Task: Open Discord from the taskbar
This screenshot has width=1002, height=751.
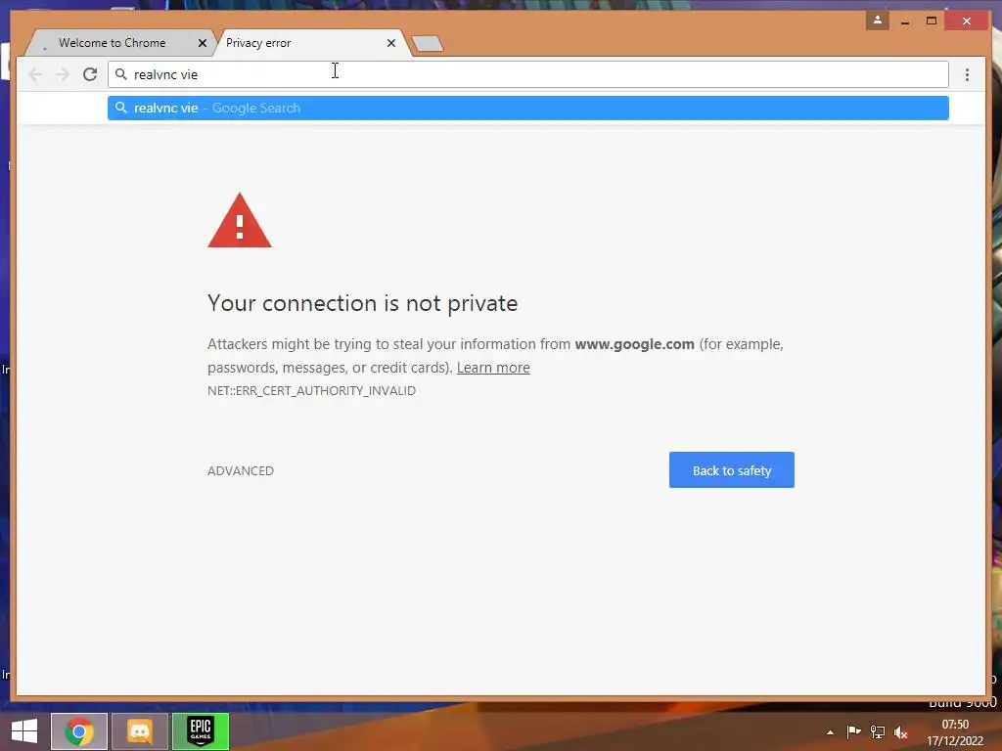Action: tap(140, 731)
